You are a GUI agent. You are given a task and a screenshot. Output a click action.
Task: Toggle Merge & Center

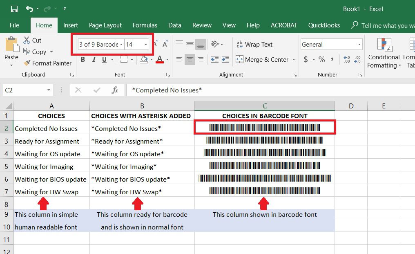coord(262,59)
